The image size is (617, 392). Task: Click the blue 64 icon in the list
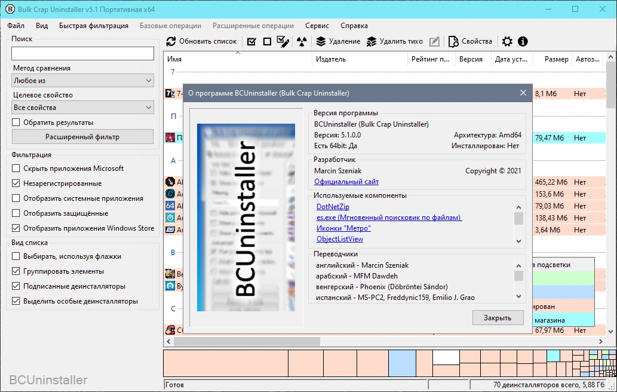pyautogui.click(x=170, y=206)
